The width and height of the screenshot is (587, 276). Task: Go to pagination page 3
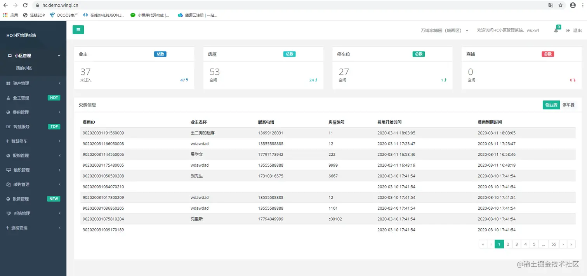coord(517,244)
